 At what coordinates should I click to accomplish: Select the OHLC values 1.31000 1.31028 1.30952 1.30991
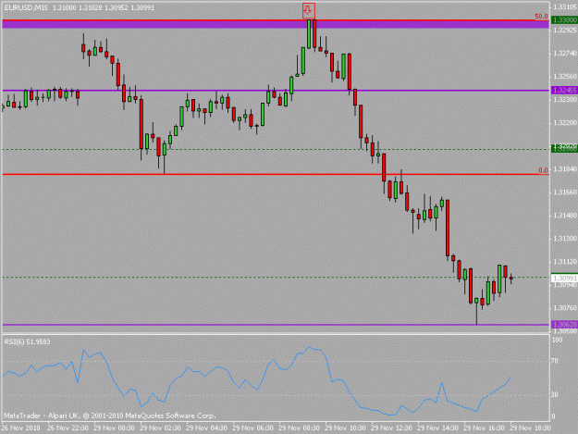pyautogui.click(x=104, y=7)
